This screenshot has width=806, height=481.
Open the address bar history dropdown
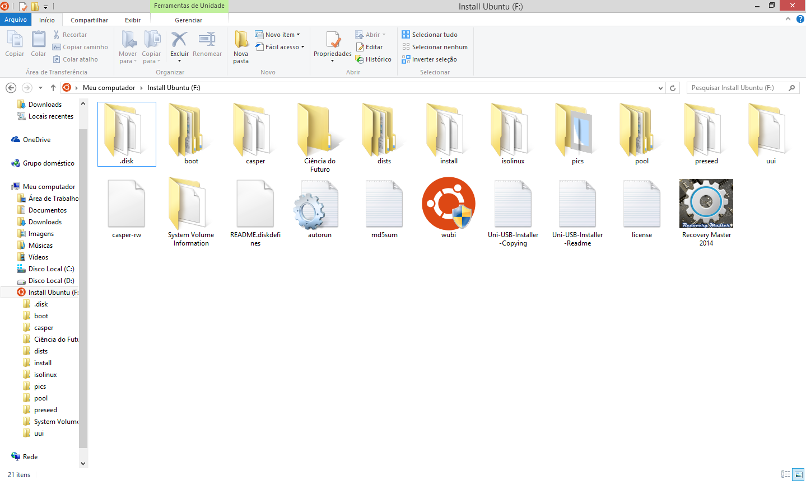point(661,88)
